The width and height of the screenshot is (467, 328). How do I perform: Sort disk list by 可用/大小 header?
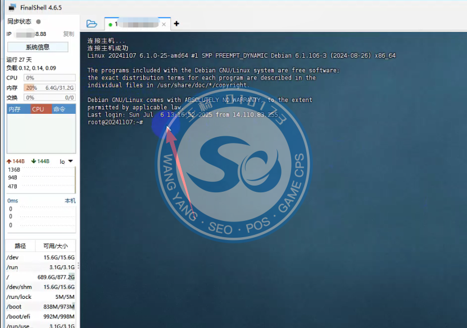[56, 246]
